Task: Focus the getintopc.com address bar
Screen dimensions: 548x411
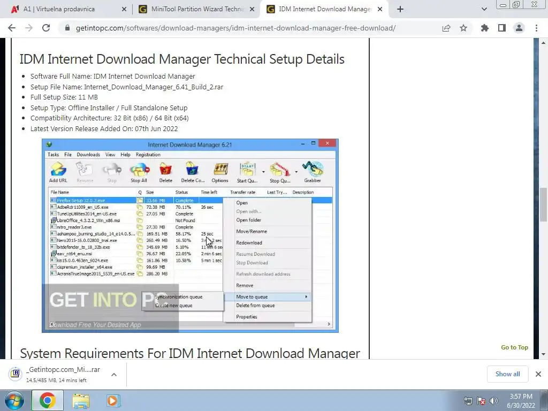Action: [x=235, y=28]
